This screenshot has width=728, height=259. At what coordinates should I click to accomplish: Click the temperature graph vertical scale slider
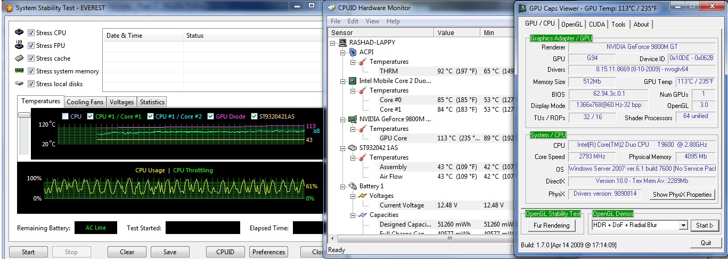(x=24, y=114)
